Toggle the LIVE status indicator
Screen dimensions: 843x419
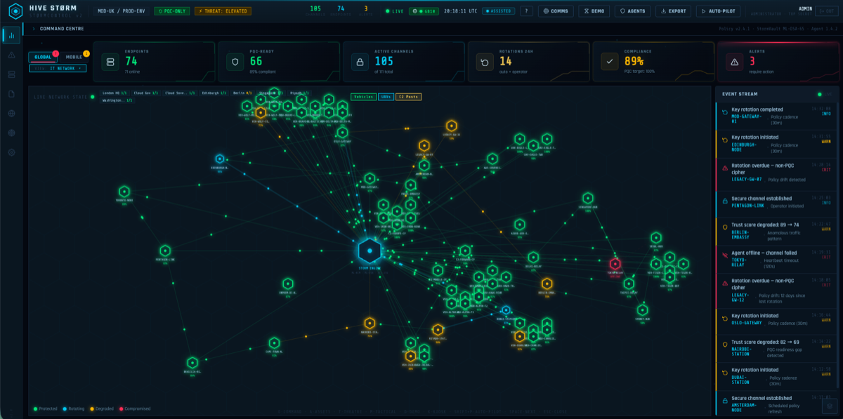396,11
